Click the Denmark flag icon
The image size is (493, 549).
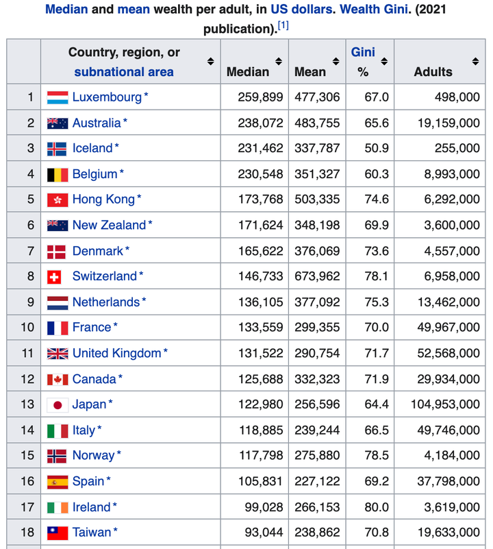pos(56,252)
